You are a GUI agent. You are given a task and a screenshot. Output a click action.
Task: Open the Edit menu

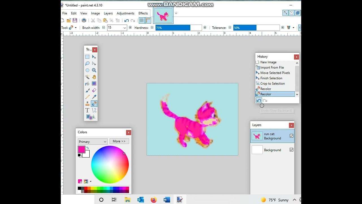(74, 13)
